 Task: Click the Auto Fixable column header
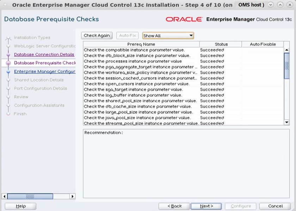263,44
